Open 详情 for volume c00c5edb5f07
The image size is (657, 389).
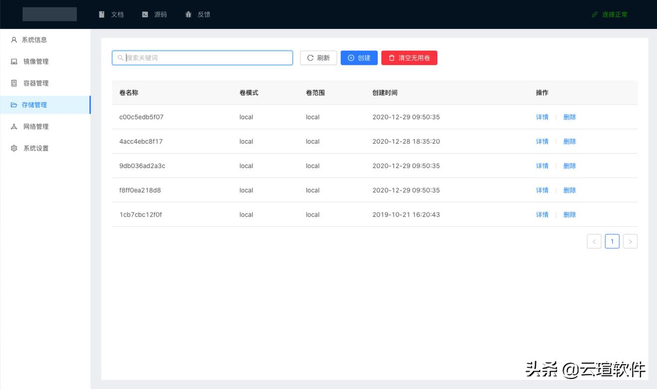point(542,117)
